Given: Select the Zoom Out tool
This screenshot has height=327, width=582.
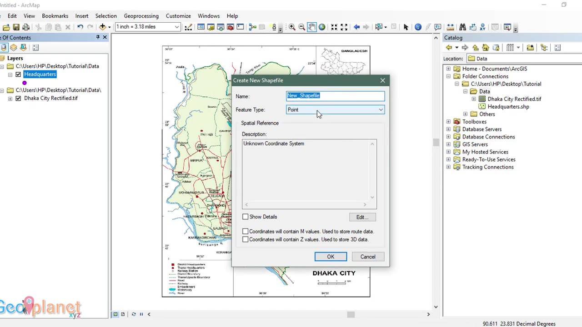Looking at the screenshot, I should (302, 27).
